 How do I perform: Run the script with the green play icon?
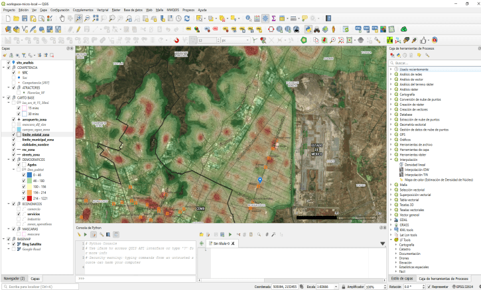tap(230, 234)
